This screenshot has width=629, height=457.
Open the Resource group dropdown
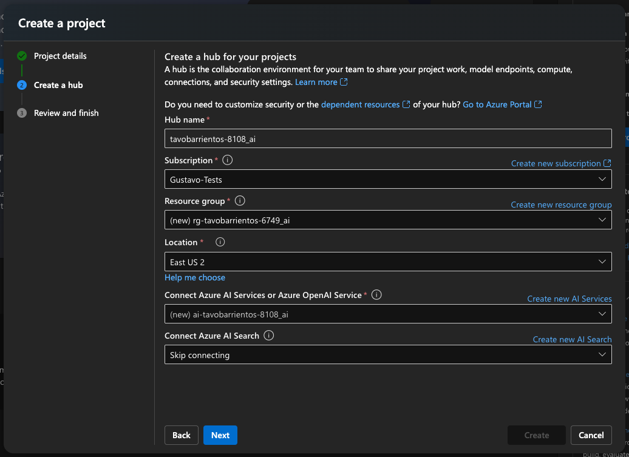tap(388, 220)
